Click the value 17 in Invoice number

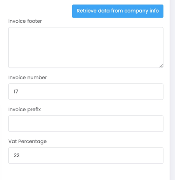(16, 92)
